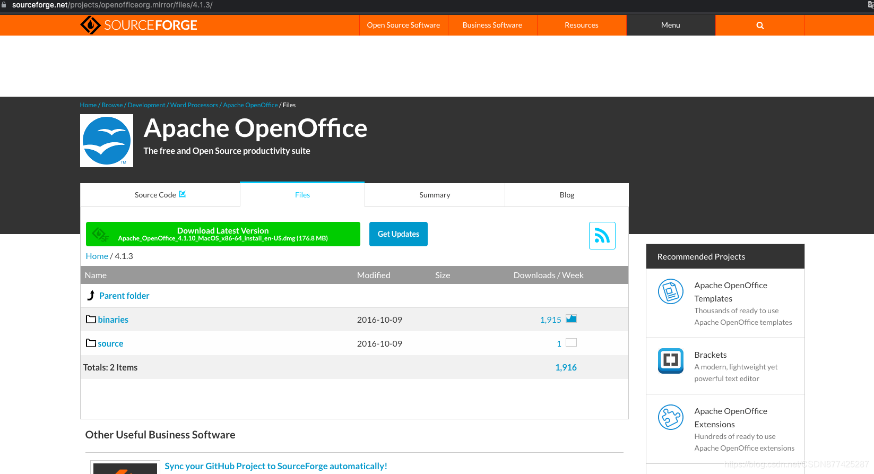Sort by the Size column header
The height and width of the screenshot is (474, 874).
tap(443, 275)
